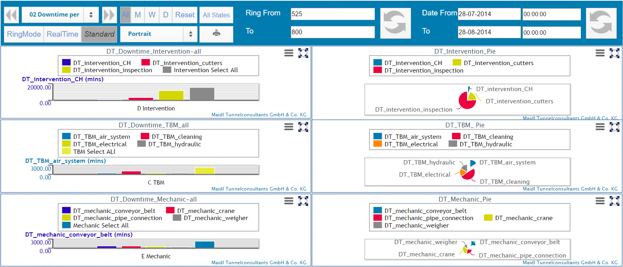The width and height of the screenshot is (623, 267).
Task: Click the Reset button
Action: 185,15
